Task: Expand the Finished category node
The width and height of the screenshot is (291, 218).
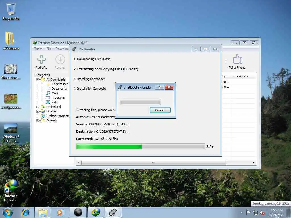Action: (38, 111)
